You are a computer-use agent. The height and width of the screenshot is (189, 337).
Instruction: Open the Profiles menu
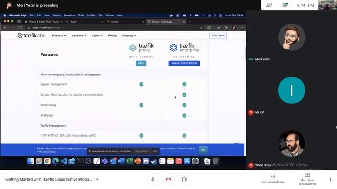pos(91,15)
